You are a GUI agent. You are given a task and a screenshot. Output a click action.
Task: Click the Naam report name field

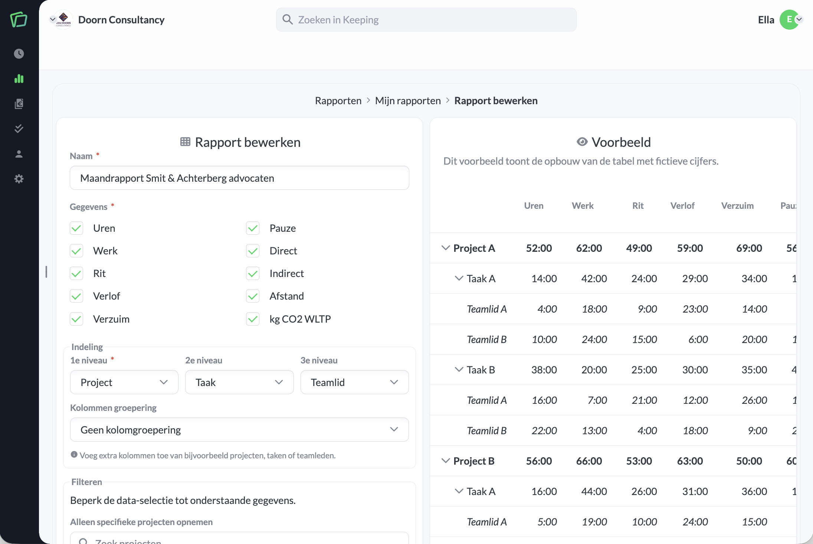[239, 178]
